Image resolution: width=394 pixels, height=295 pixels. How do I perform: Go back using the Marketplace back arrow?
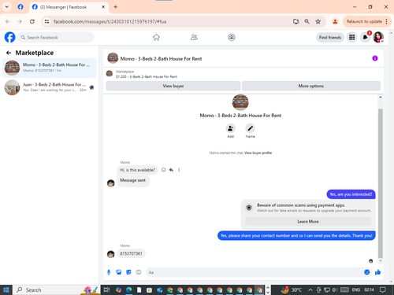(9, 53)
